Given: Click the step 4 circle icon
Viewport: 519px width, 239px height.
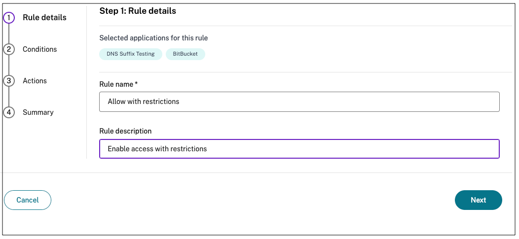Looking at the screenshot, I should click(x=9, y=112).
